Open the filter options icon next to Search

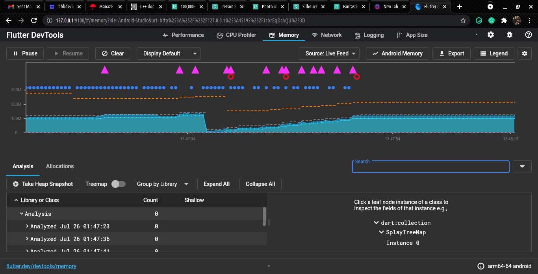point(522,167)
